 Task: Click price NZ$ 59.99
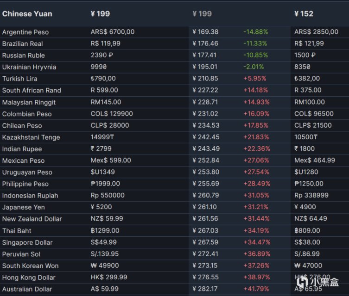click(107, 218)
